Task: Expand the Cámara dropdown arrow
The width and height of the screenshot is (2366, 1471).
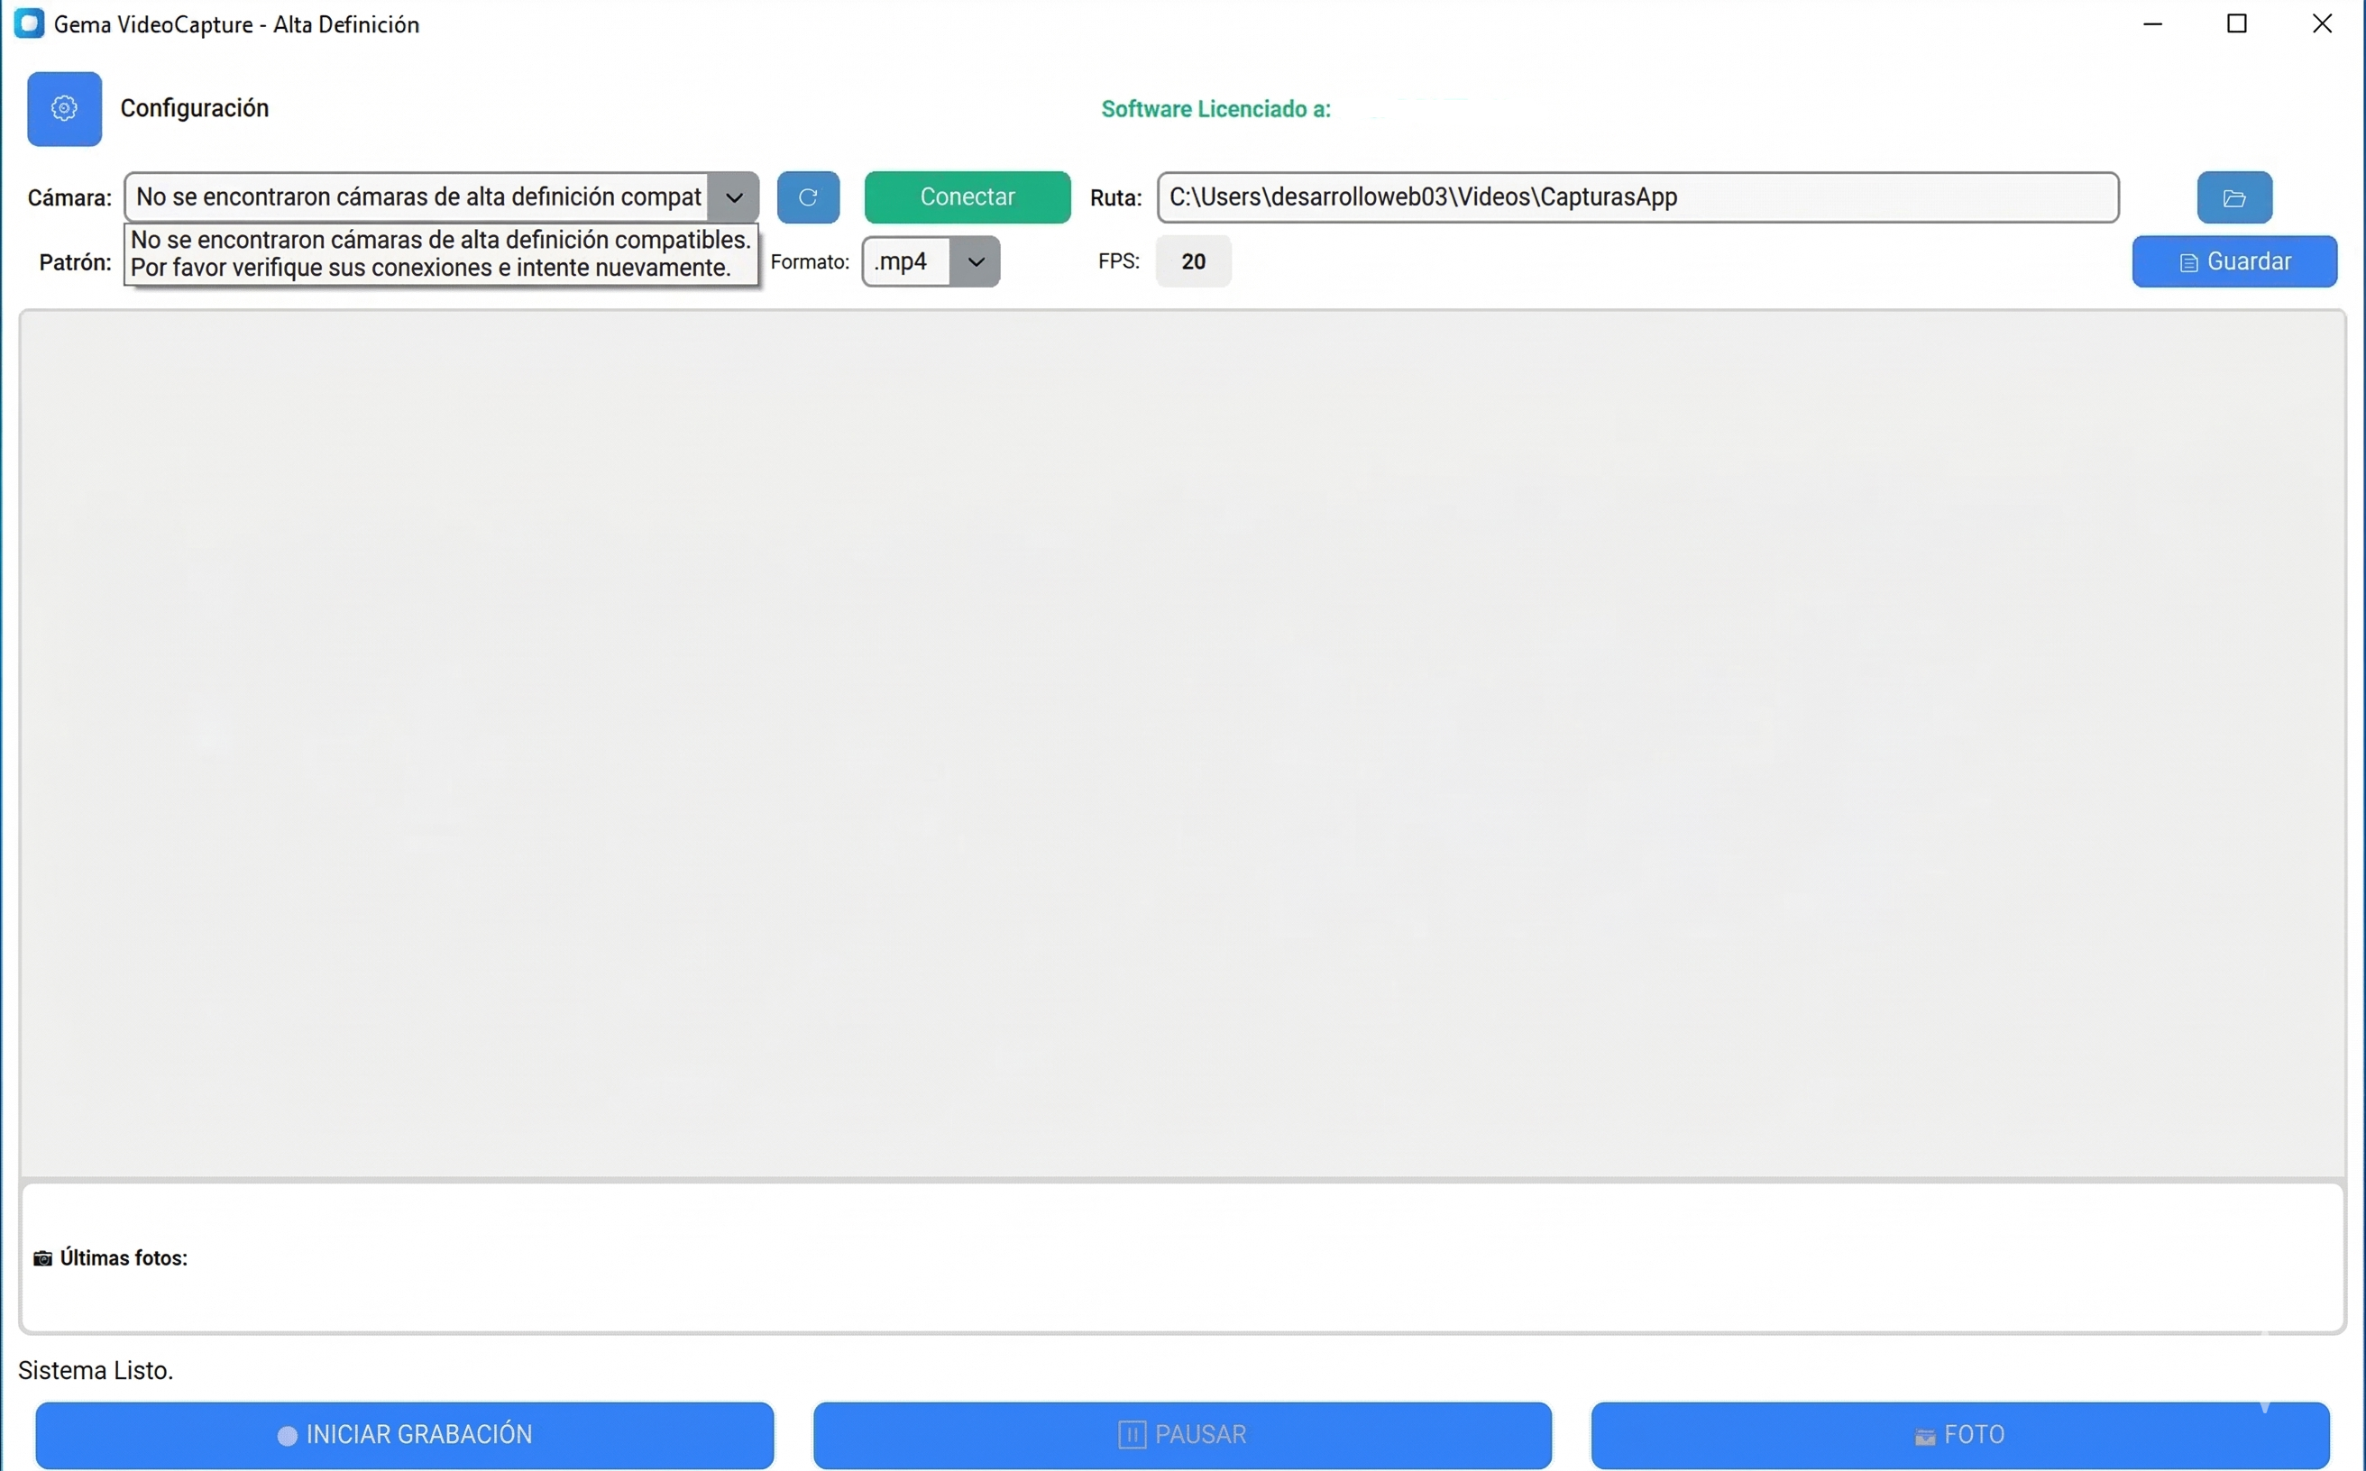Action: pos(734,197)
